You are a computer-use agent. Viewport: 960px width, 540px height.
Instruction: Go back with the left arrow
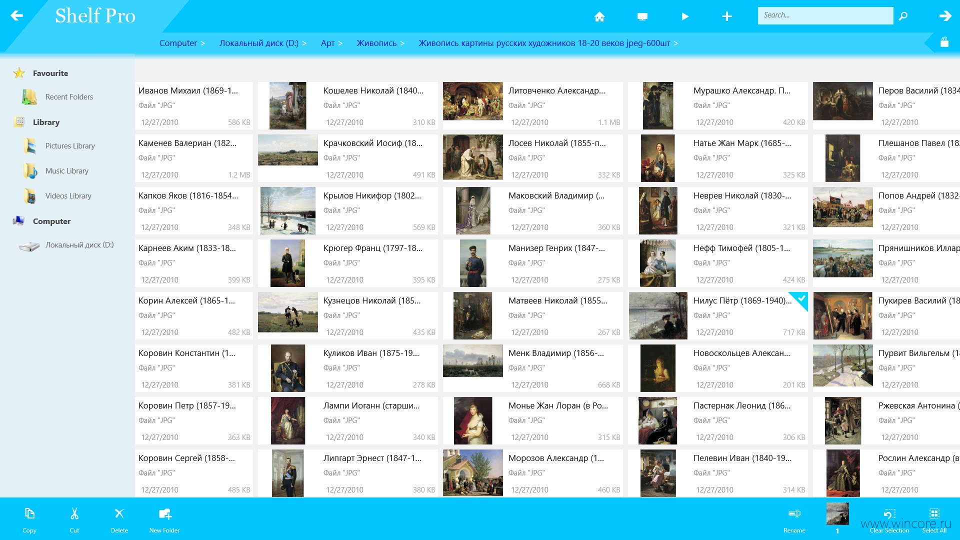[x=16, y=15]
